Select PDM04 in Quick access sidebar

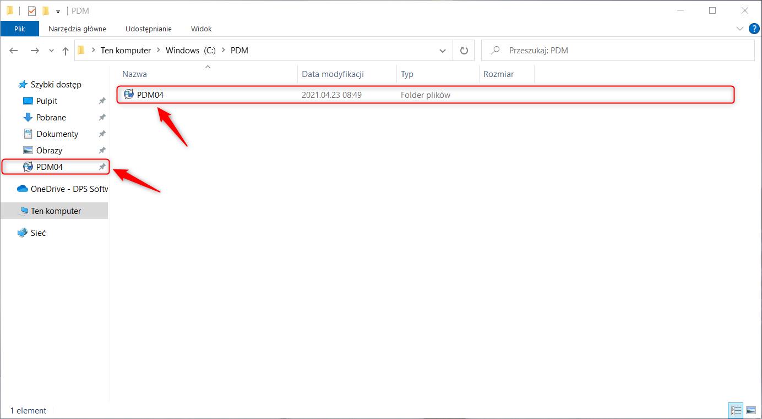50,167
